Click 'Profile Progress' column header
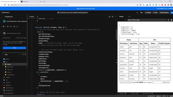This screenshot has width=173, height=97. click(164, 43)
